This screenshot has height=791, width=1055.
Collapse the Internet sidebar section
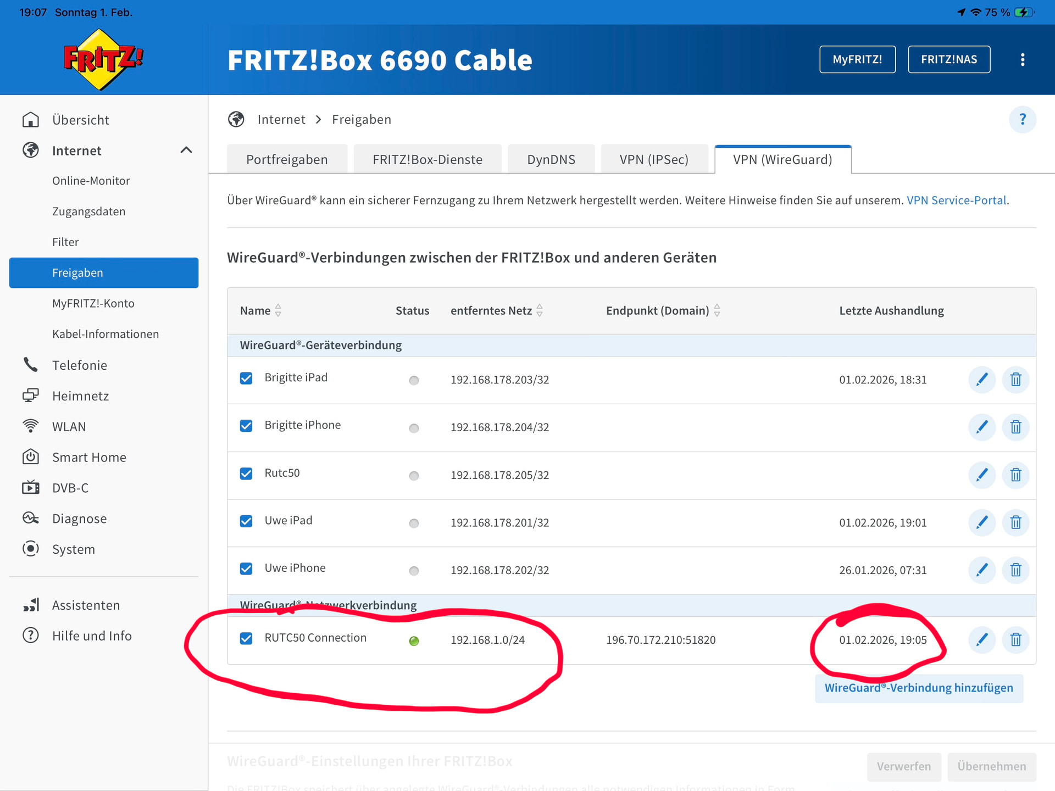click(186, 150)
